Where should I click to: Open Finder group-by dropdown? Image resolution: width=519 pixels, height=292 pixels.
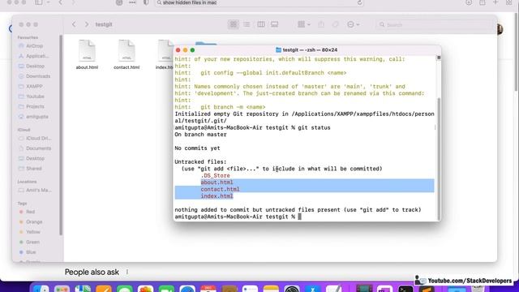point(303,24)
